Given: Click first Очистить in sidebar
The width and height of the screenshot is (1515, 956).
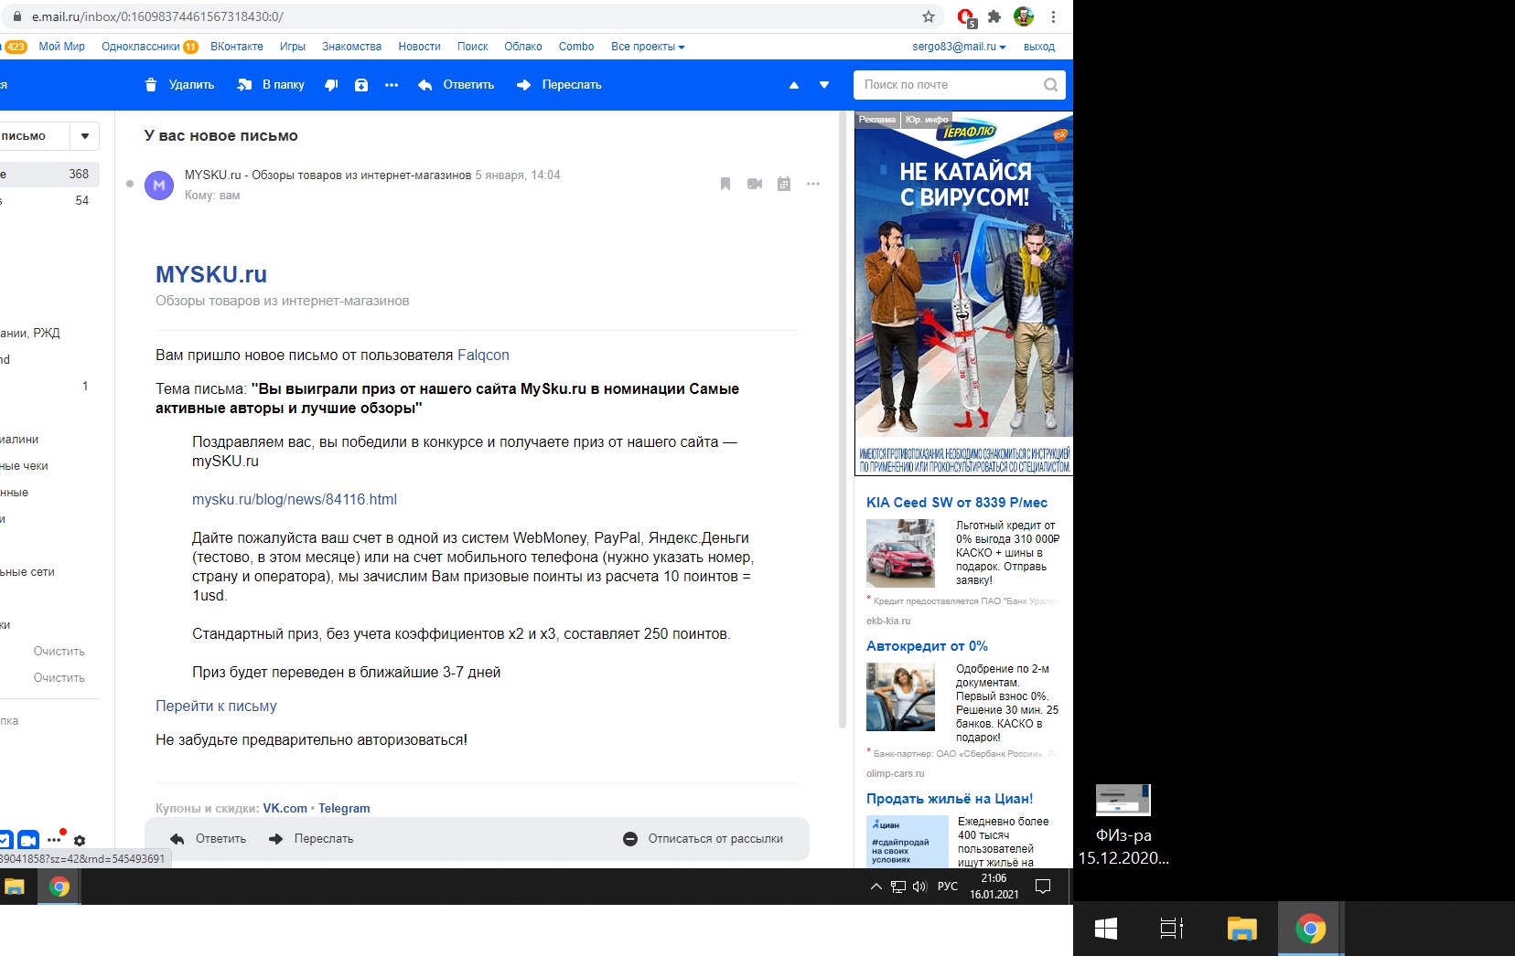Looking at the screenshot, I should click(x=59, y=652).
